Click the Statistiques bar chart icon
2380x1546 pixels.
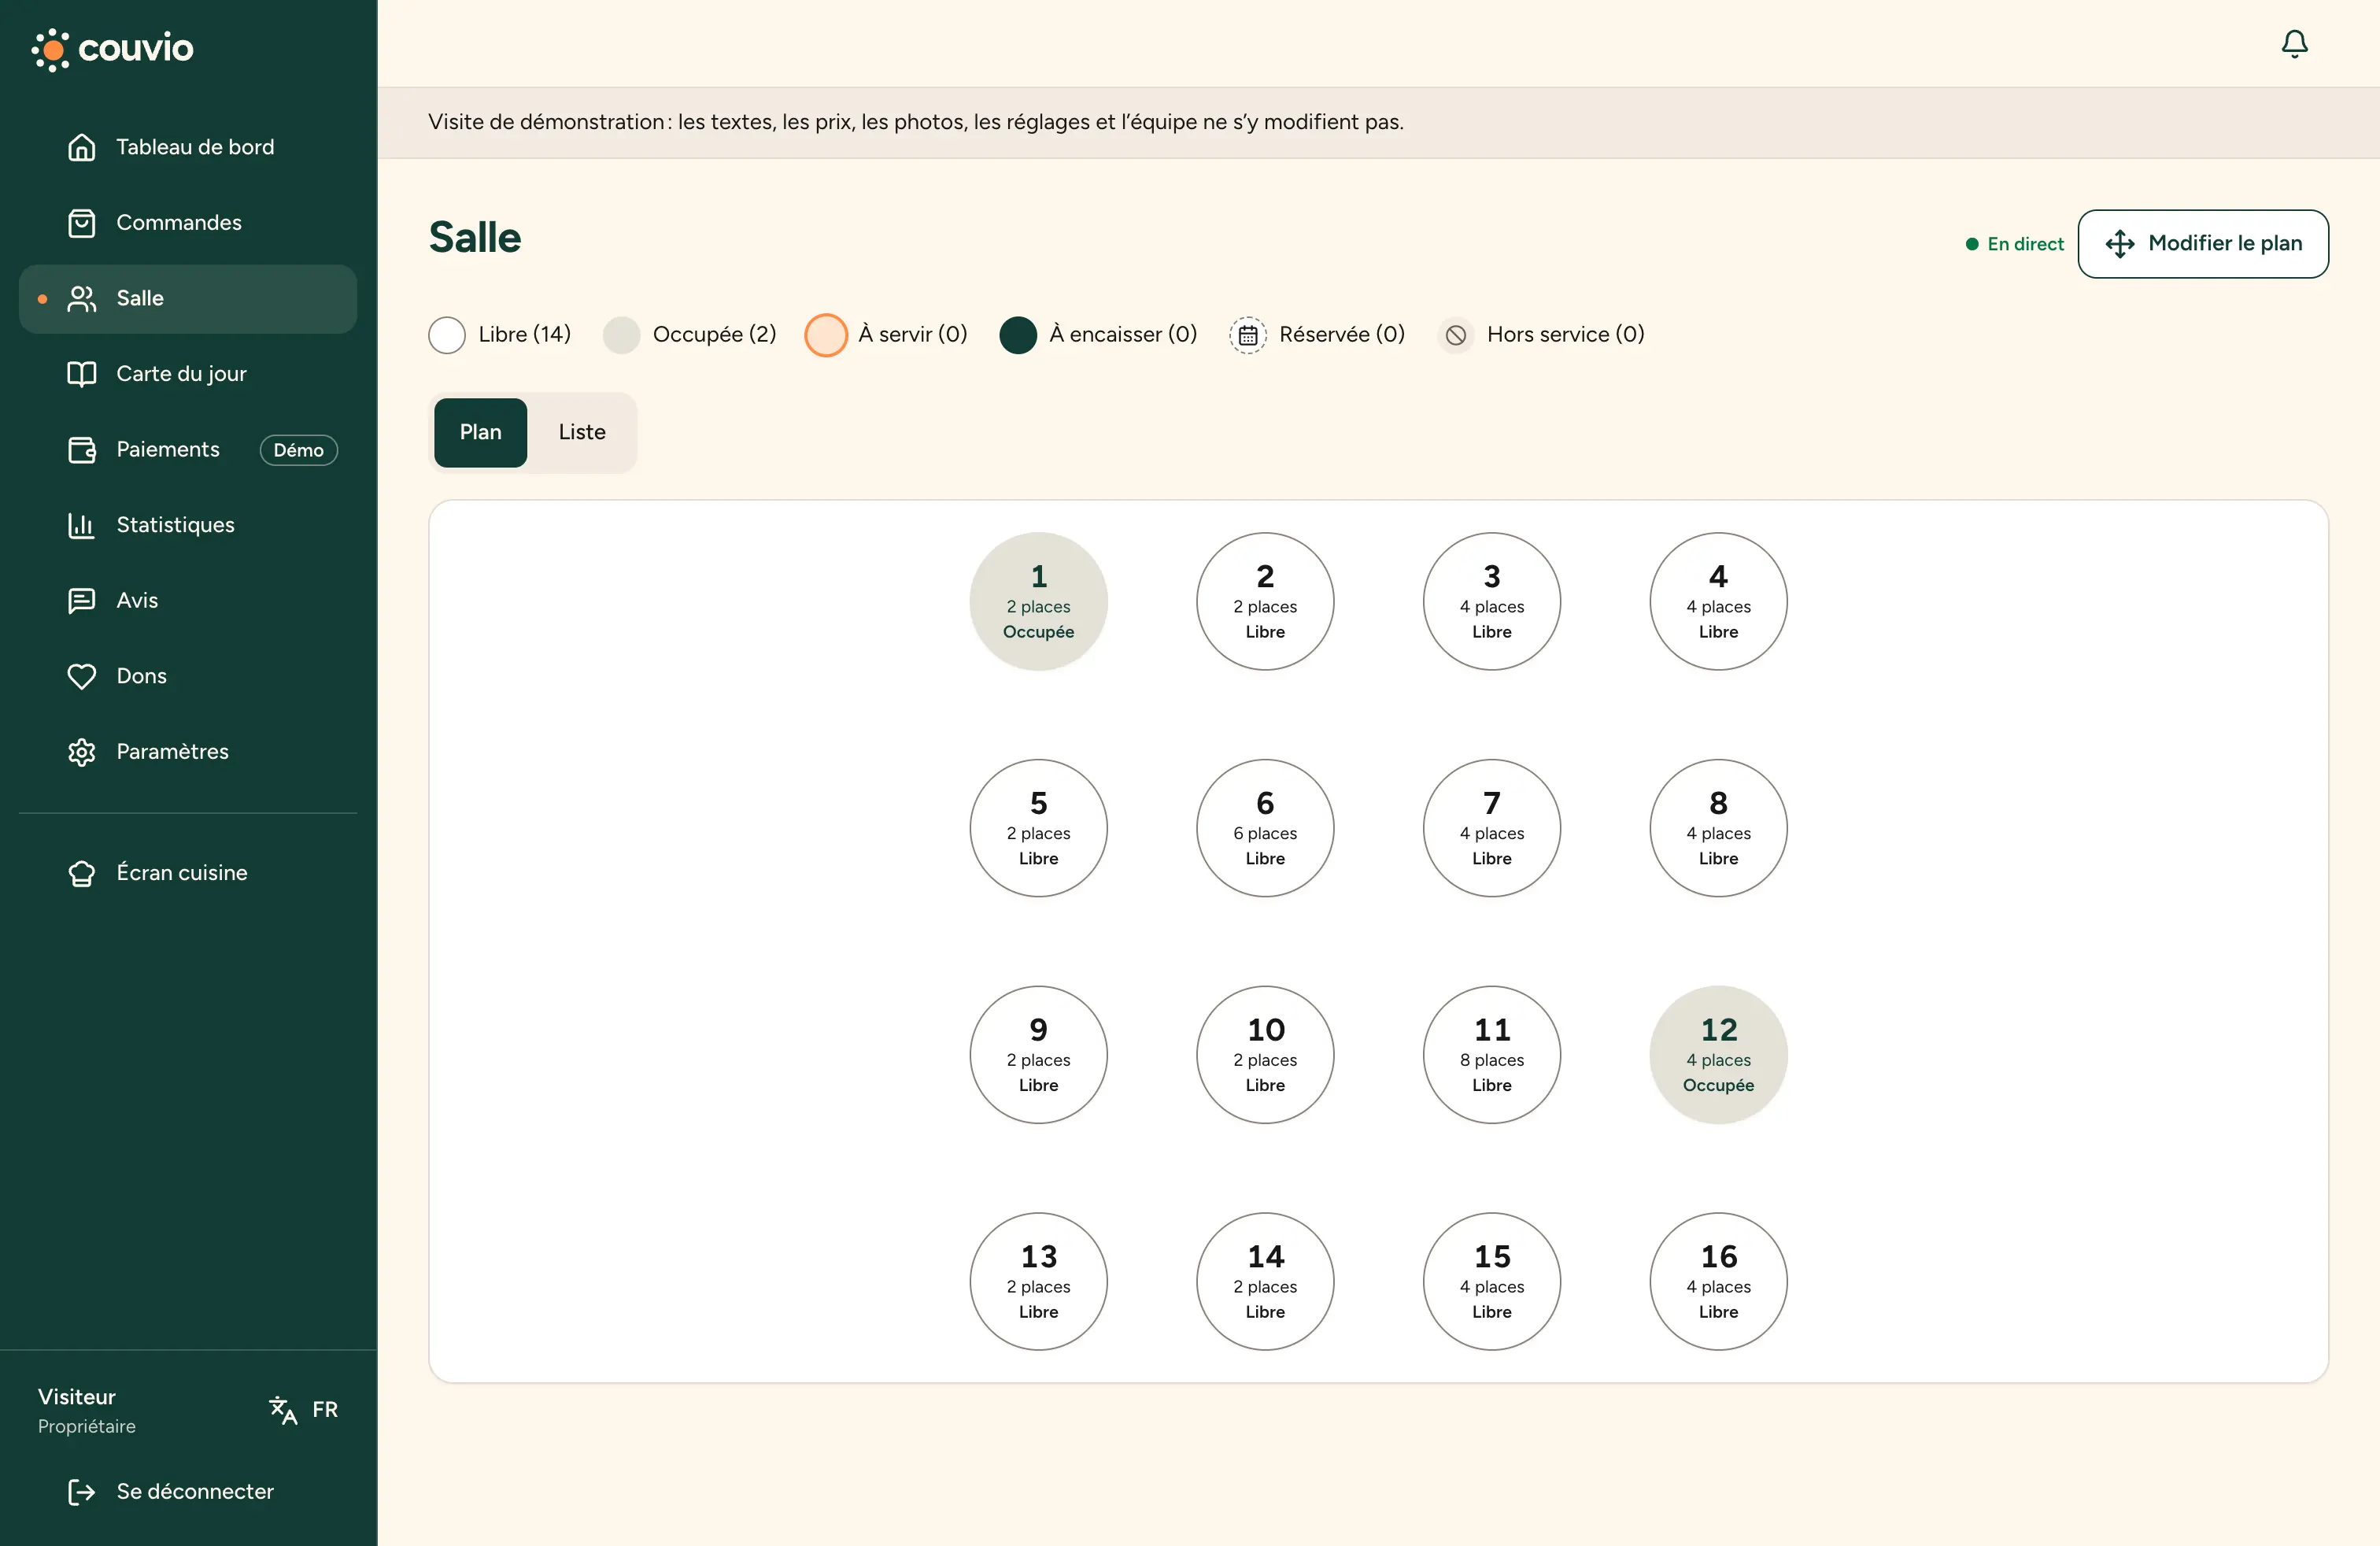click(82, 525)
